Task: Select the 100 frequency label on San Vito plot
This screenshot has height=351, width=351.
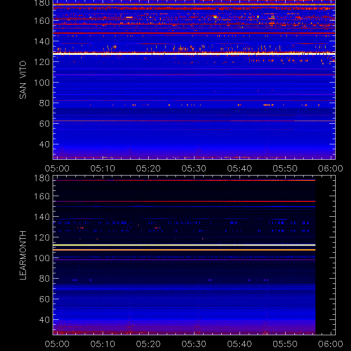Action: pyautogui.click(x=42, y=82)
